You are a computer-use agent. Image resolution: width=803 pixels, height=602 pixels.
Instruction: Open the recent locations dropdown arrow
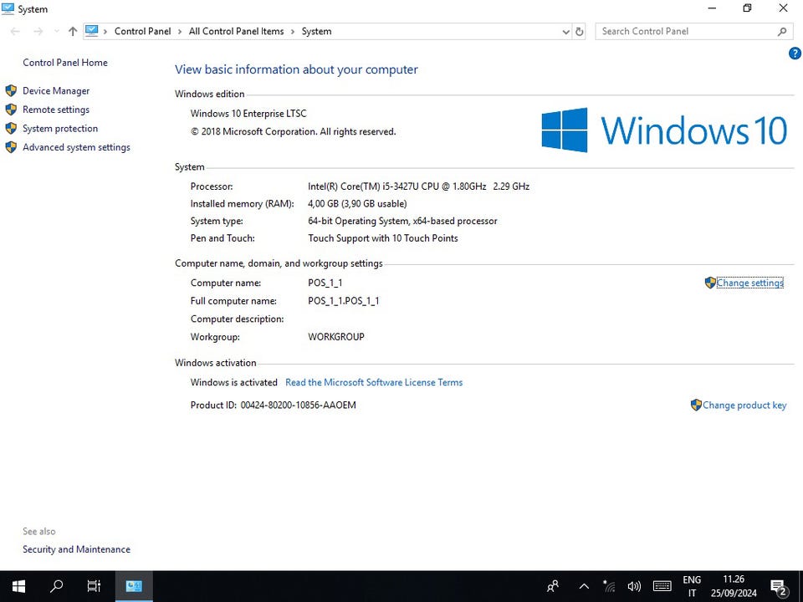[56, 31]
